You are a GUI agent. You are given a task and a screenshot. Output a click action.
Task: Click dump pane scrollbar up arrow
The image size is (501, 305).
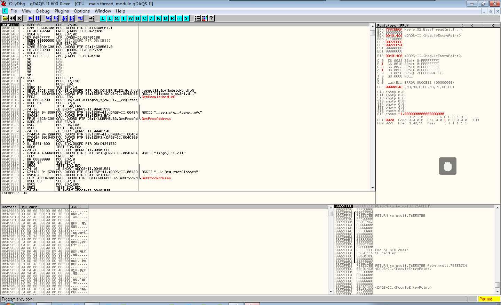click(x=331, y=207)
